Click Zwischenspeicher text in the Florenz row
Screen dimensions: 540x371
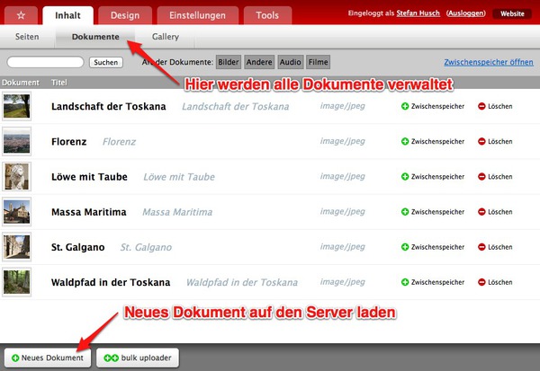(437, 141)
